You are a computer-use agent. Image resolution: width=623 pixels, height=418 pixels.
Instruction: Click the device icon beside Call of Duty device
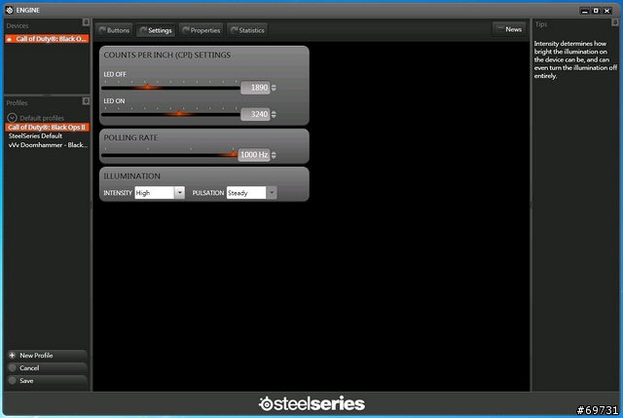coord(10,39)
